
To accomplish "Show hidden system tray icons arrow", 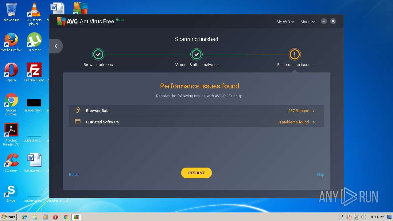I will (342, 217).
